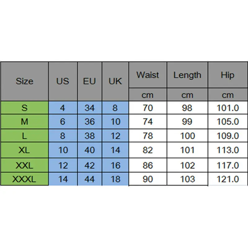The width and height of the screenshot is (248, 248).
Task: Click waist value 70 cell
Action: [148, 108]
